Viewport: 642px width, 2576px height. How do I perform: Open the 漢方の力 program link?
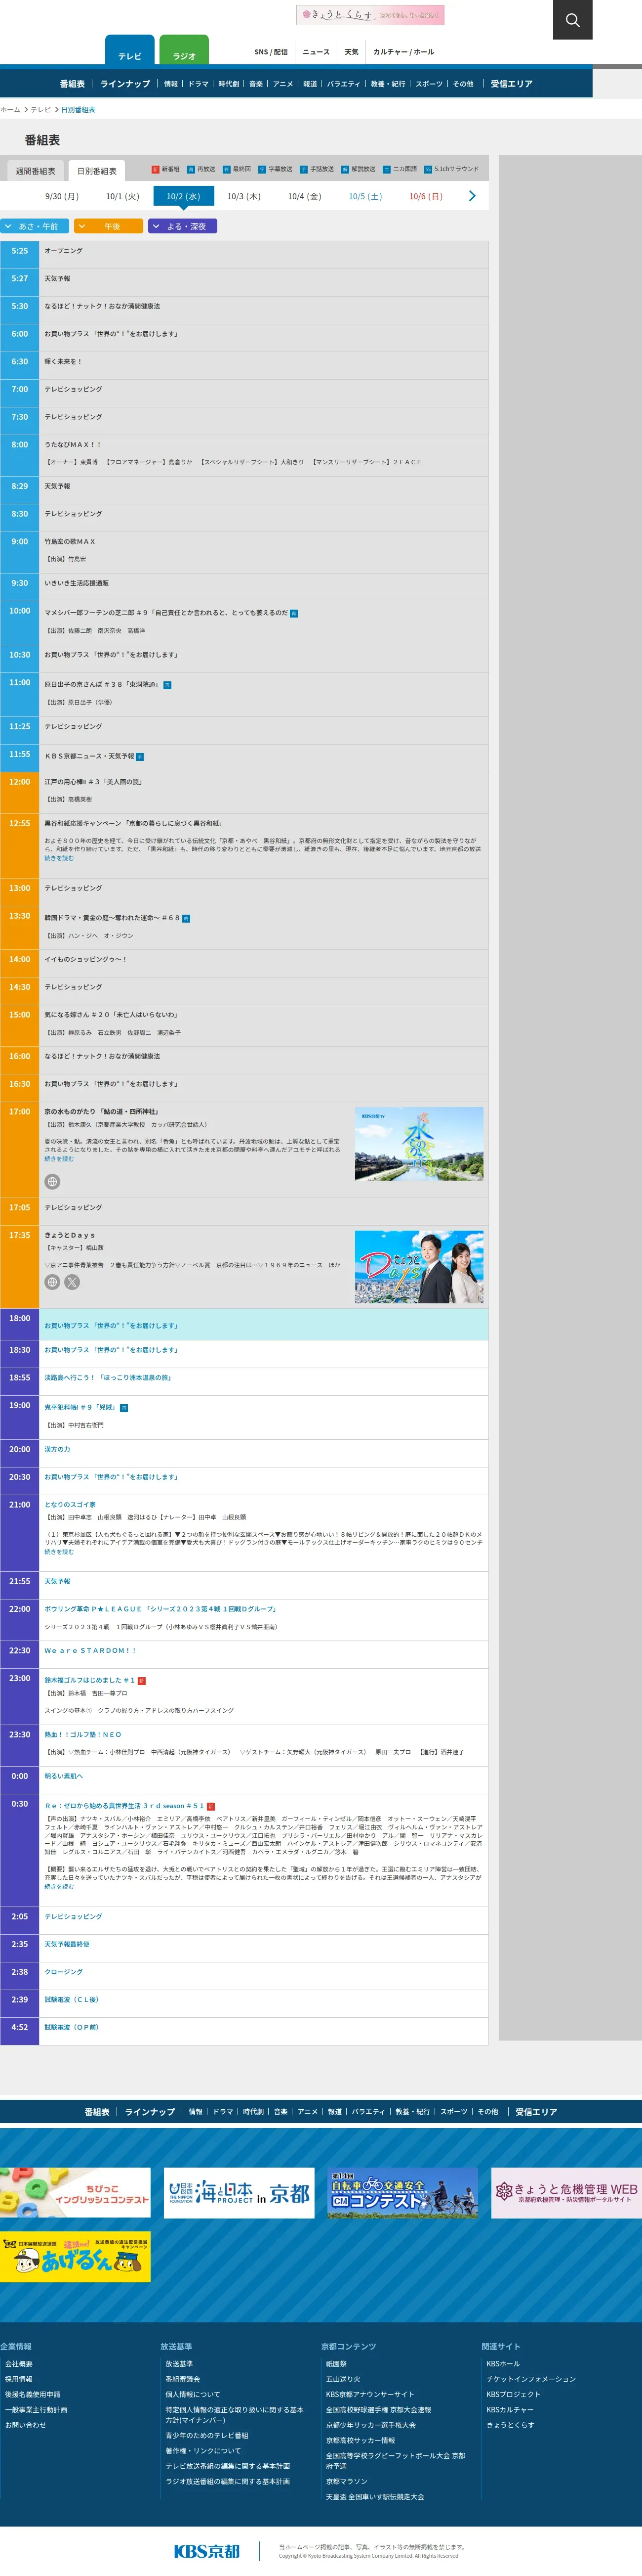[x=57, y=1449]
